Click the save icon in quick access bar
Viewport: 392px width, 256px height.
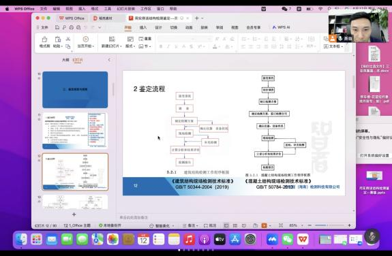pyautogui.click(x=57, y=27)
